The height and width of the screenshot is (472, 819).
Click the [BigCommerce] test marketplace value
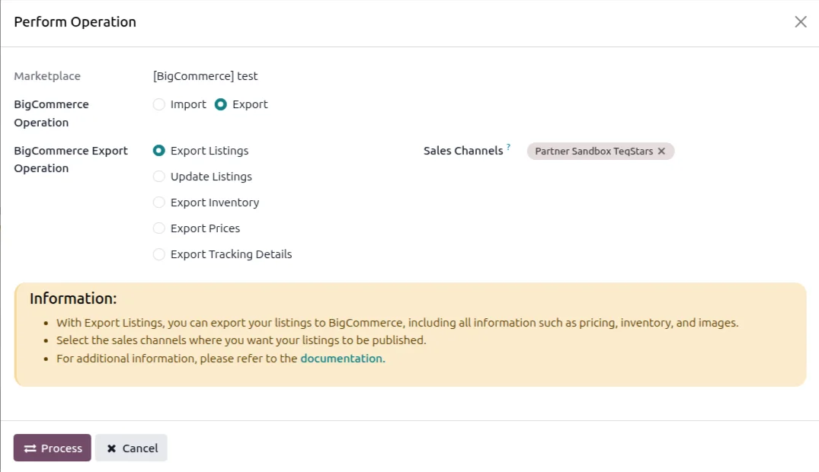pos(205,76)
